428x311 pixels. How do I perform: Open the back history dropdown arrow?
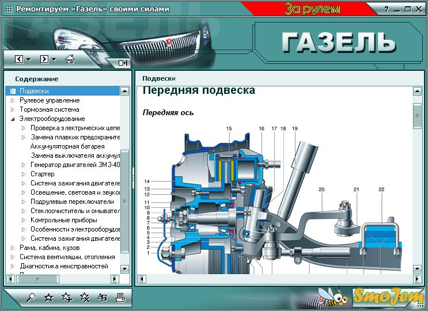coord(28,59)
